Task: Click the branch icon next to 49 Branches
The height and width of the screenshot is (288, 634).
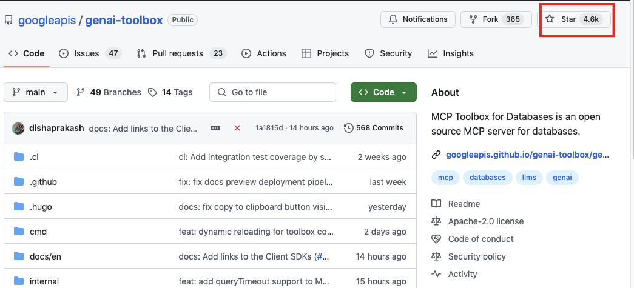Action: pos(81,92)
